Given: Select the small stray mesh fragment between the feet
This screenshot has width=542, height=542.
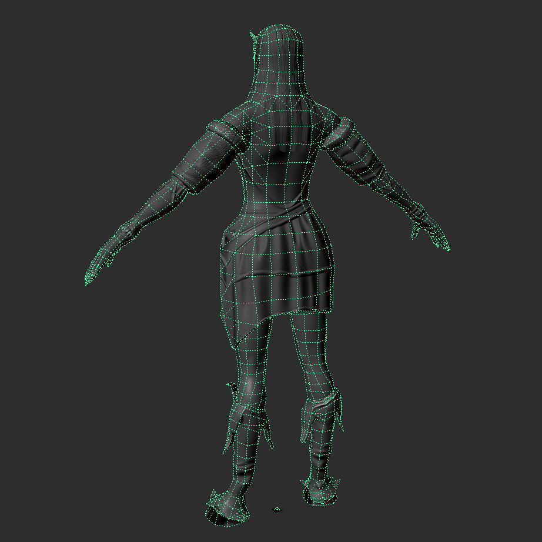Looking at the screenshot, I should pos(277,509).
